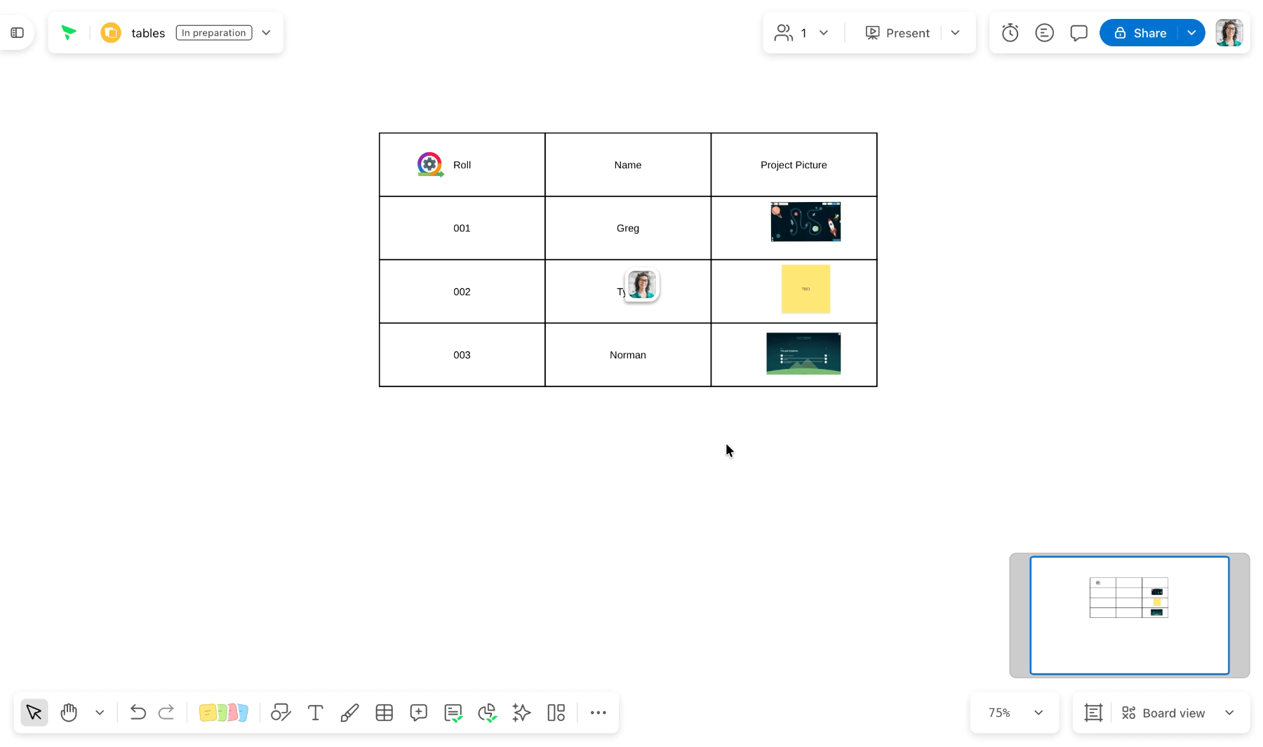Open the board outline list icon

1044,33
